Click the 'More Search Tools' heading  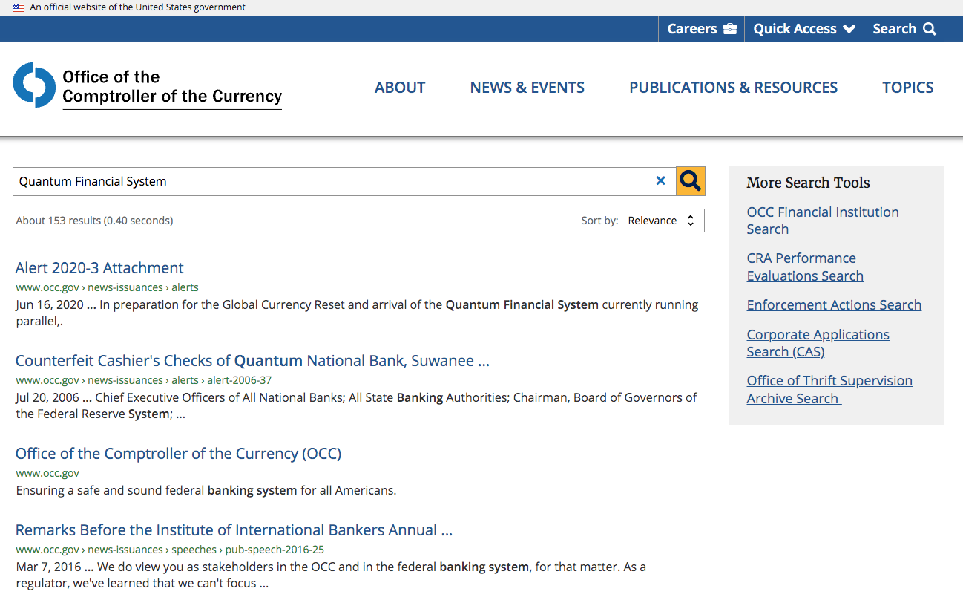pos(808,183)
